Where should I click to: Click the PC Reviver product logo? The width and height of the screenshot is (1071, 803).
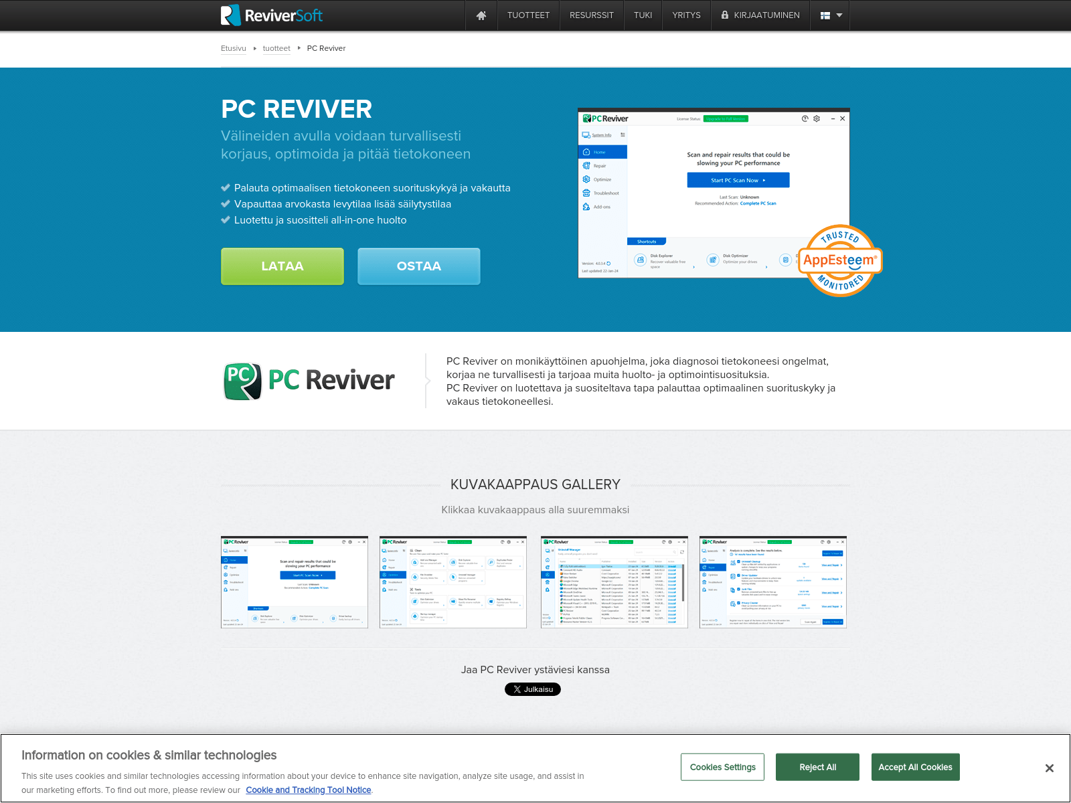pos(309,381)
